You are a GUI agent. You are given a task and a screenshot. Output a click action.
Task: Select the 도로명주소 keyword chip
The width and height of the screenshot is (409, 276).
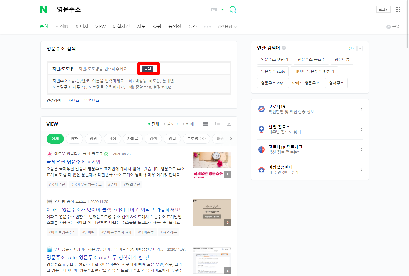click(x=196, y=139)
